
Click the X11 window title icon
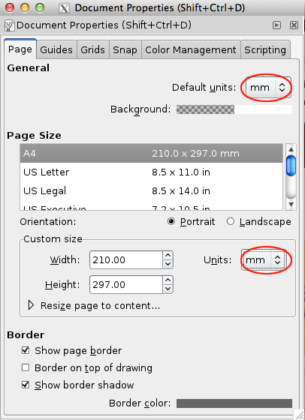pos(64,8)
